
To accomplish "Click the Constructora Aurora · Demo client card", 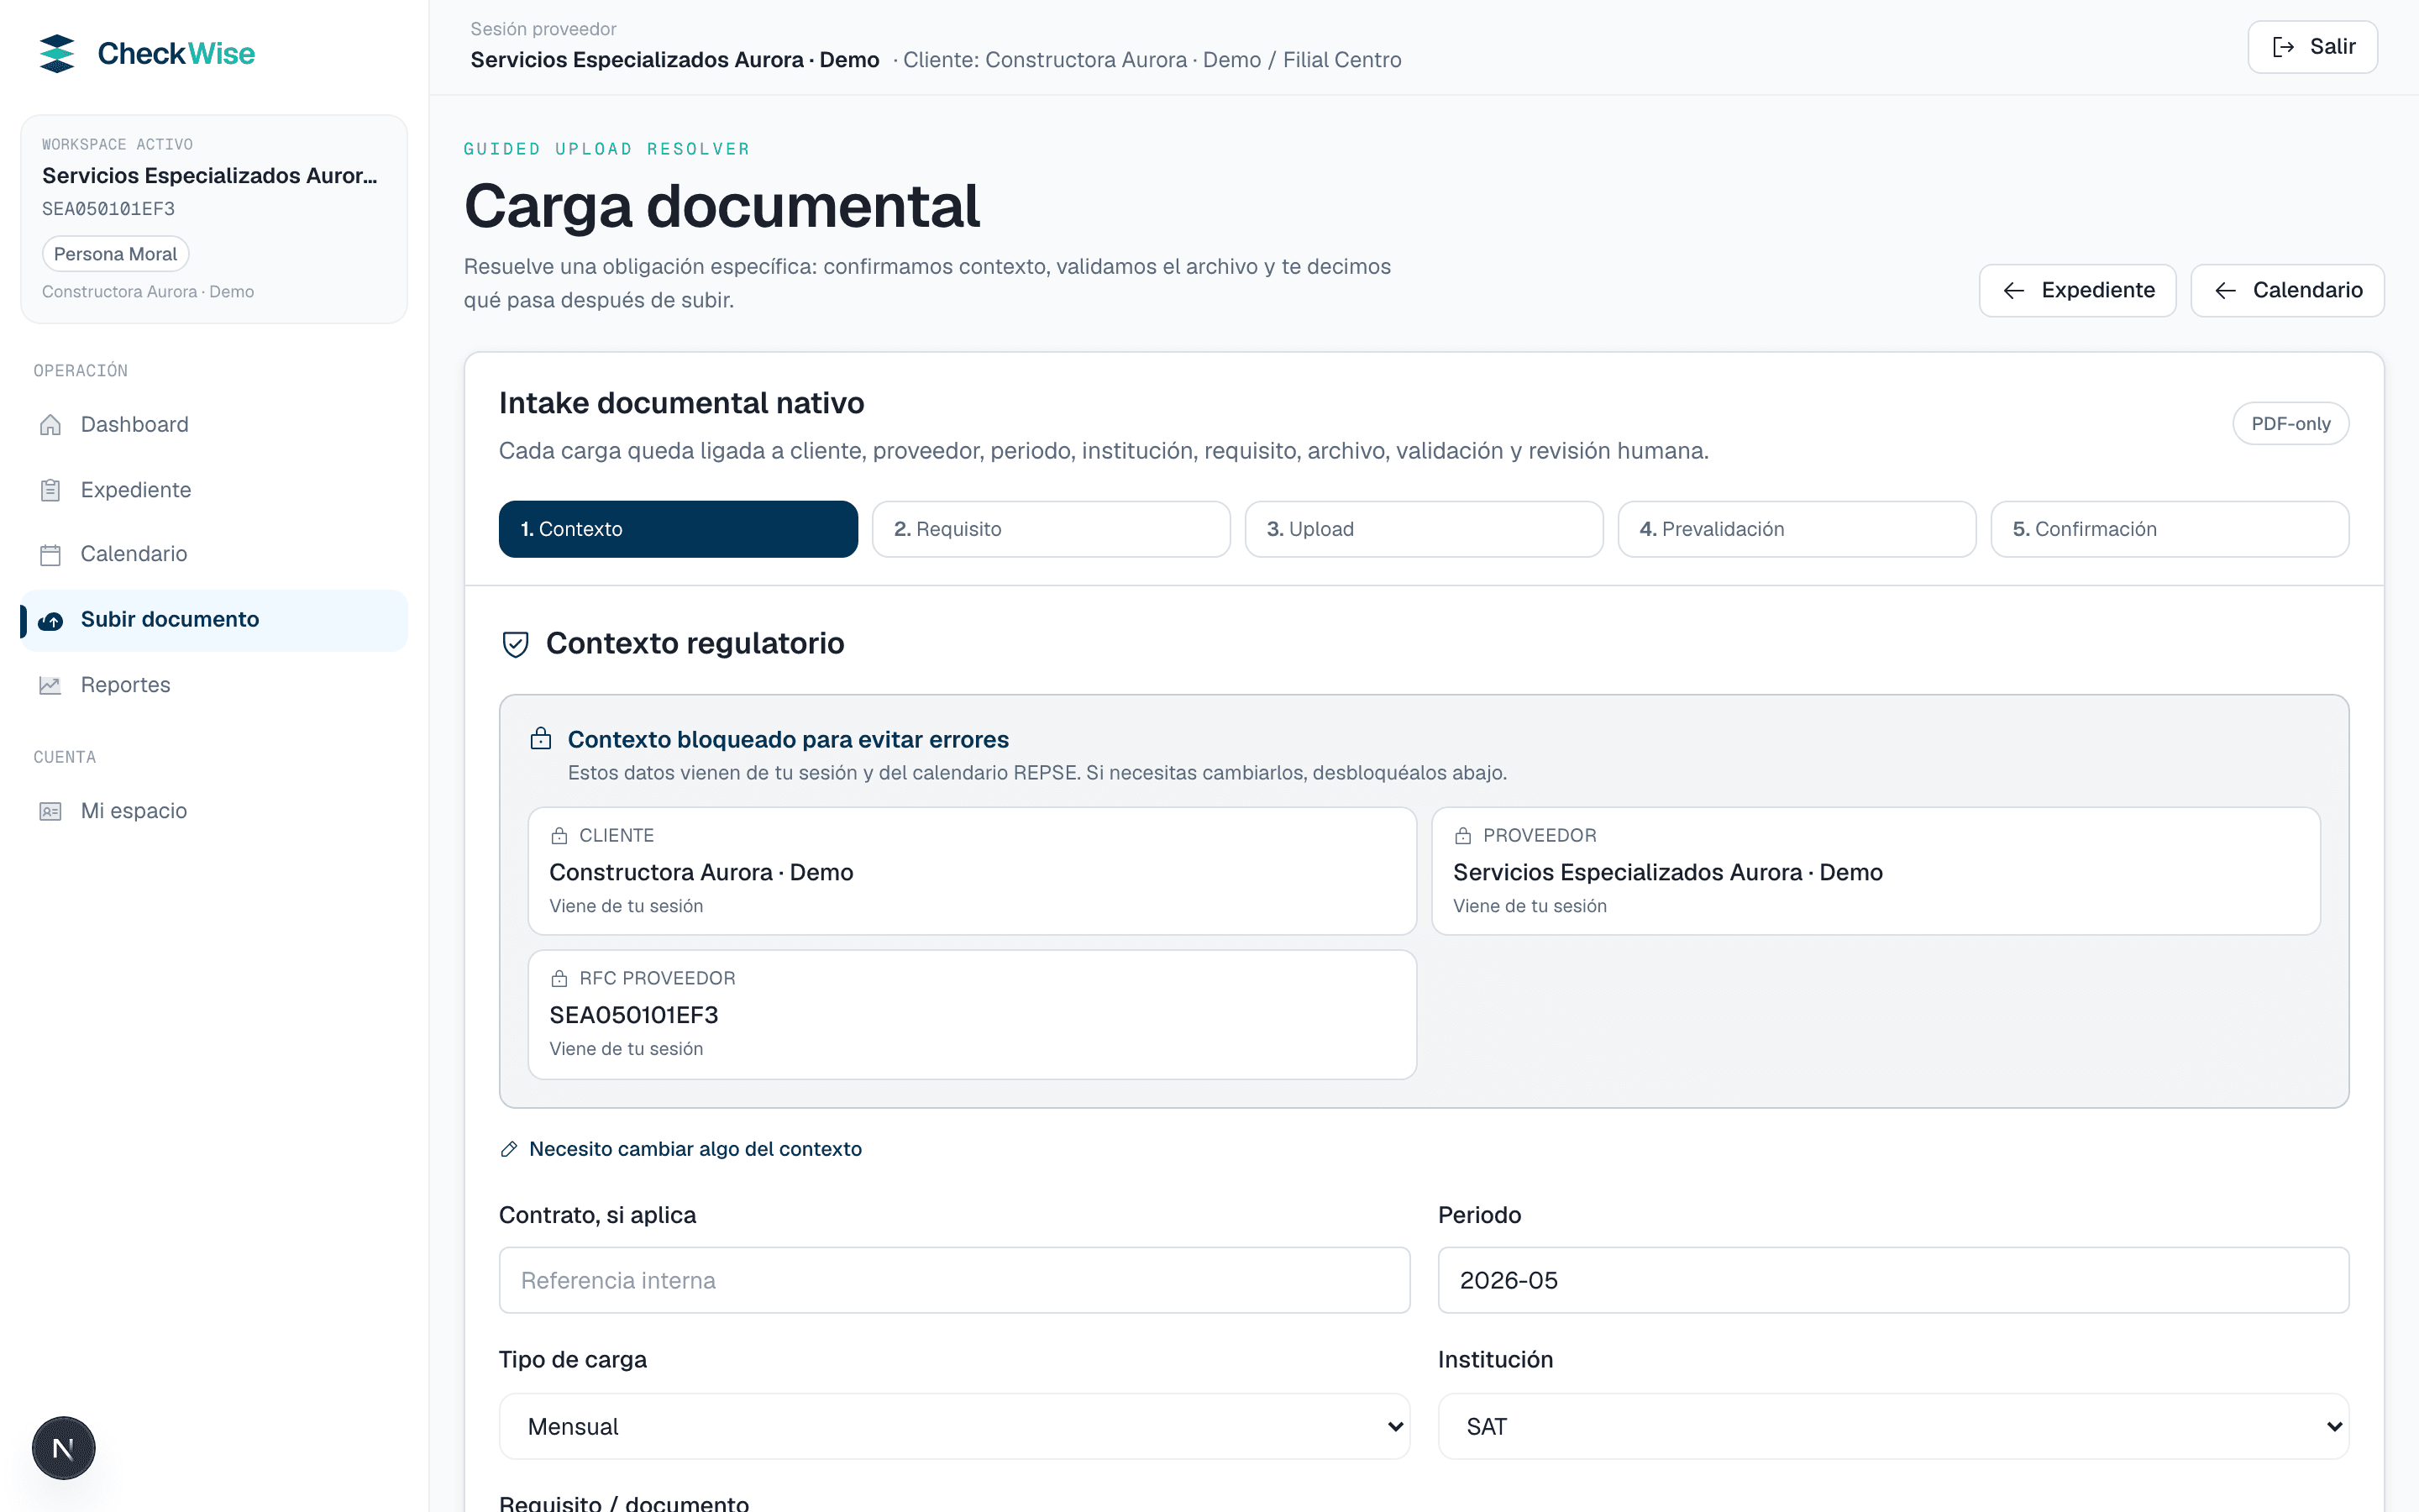I will click(972, 871).
